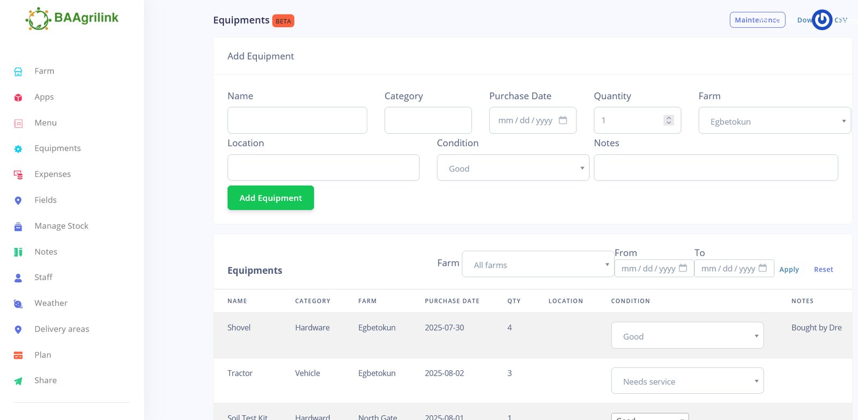Click the Weather icon in sidebar

pyautogui.click(x=18, y=304)
